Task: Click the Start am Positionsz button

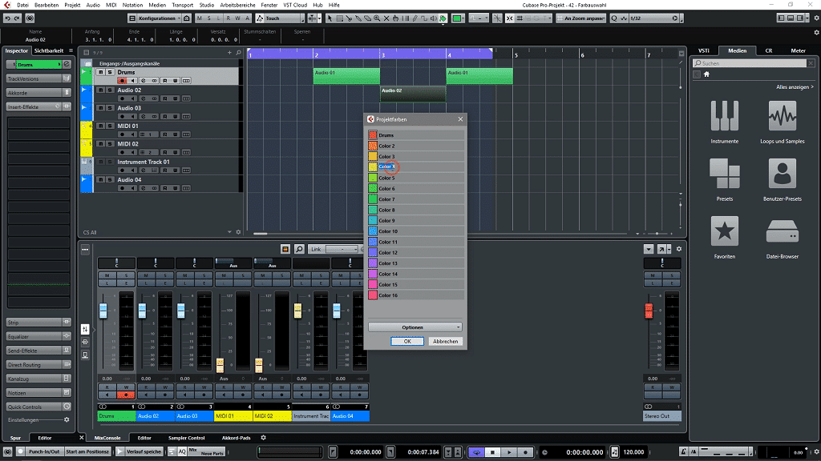Action: point(87,451)
